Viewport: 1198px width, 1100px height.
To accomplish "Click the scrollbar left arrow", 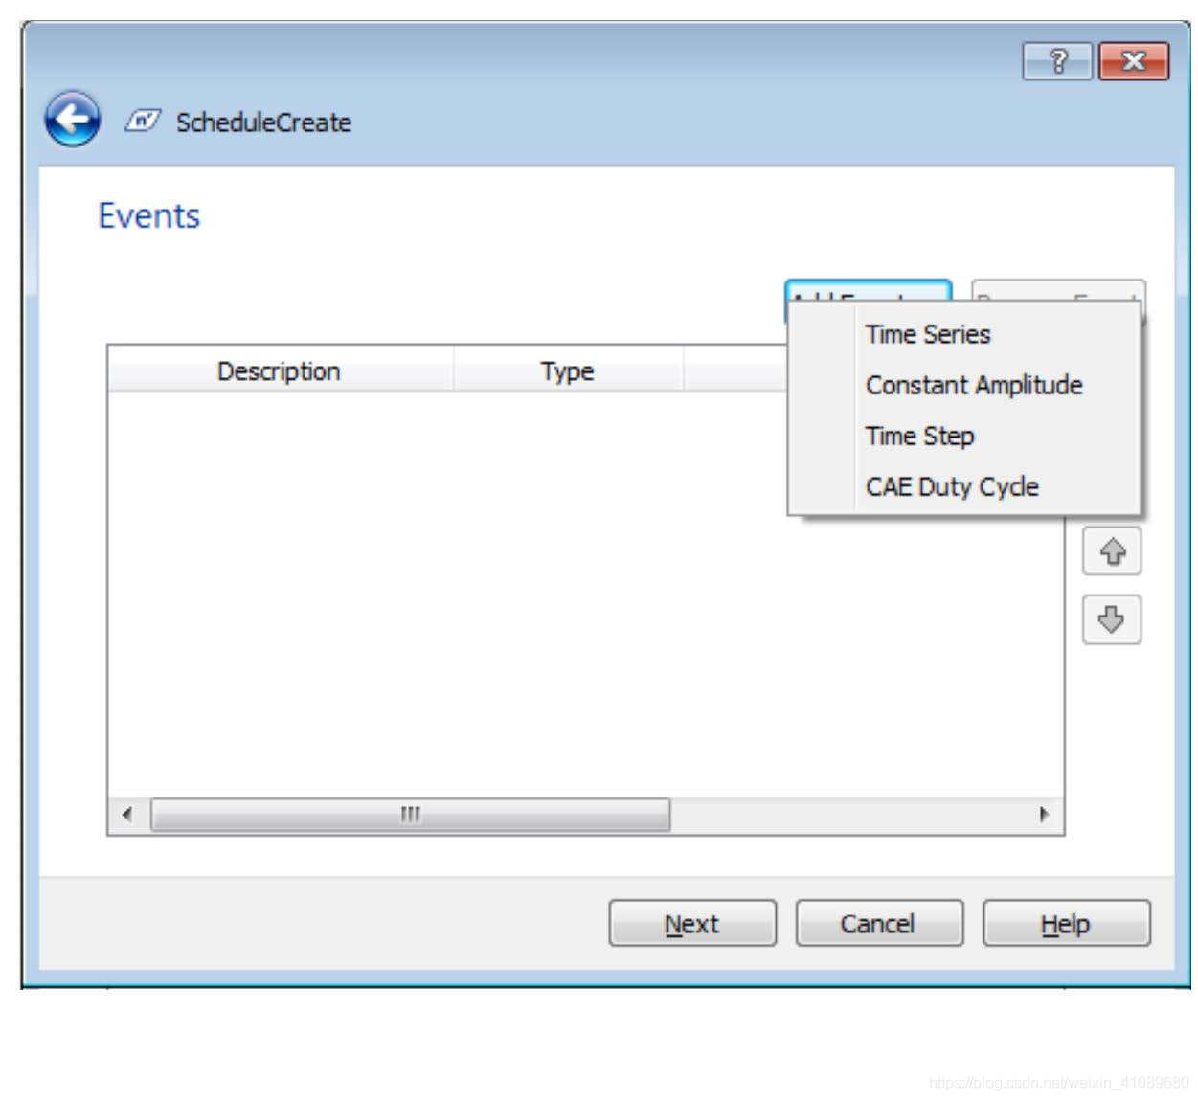I will click(127, 814).
